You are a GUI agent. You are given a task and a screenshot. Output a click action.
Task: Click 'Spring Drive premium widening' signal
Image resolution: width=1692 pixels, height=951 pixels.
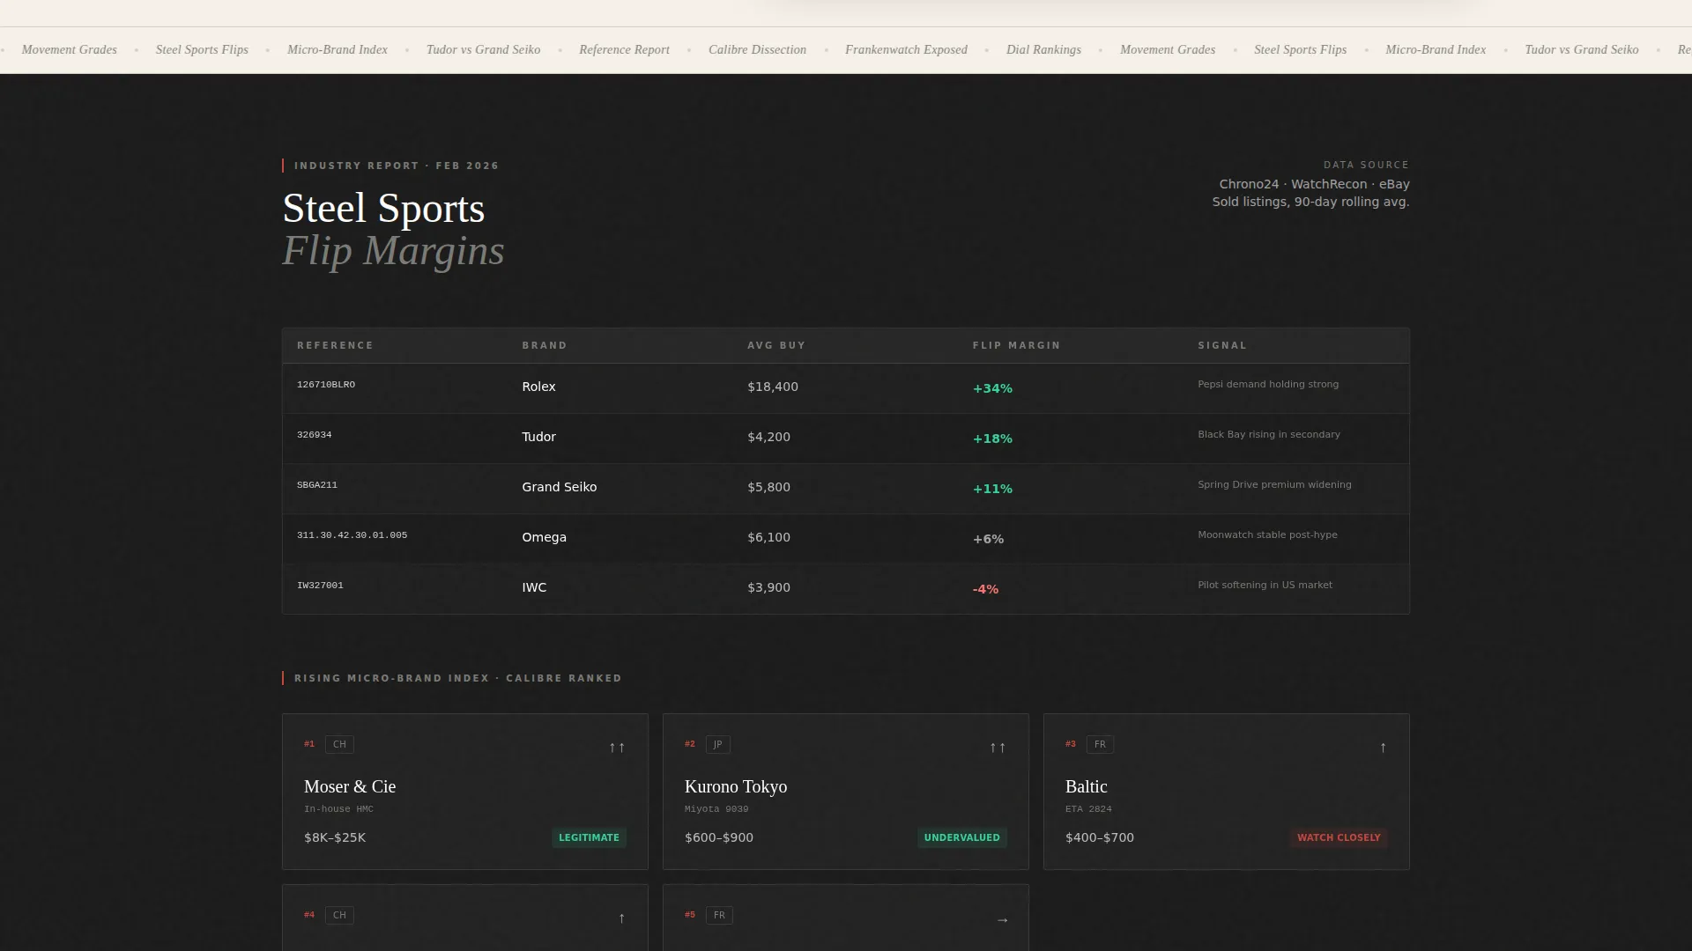point(1274,484)
